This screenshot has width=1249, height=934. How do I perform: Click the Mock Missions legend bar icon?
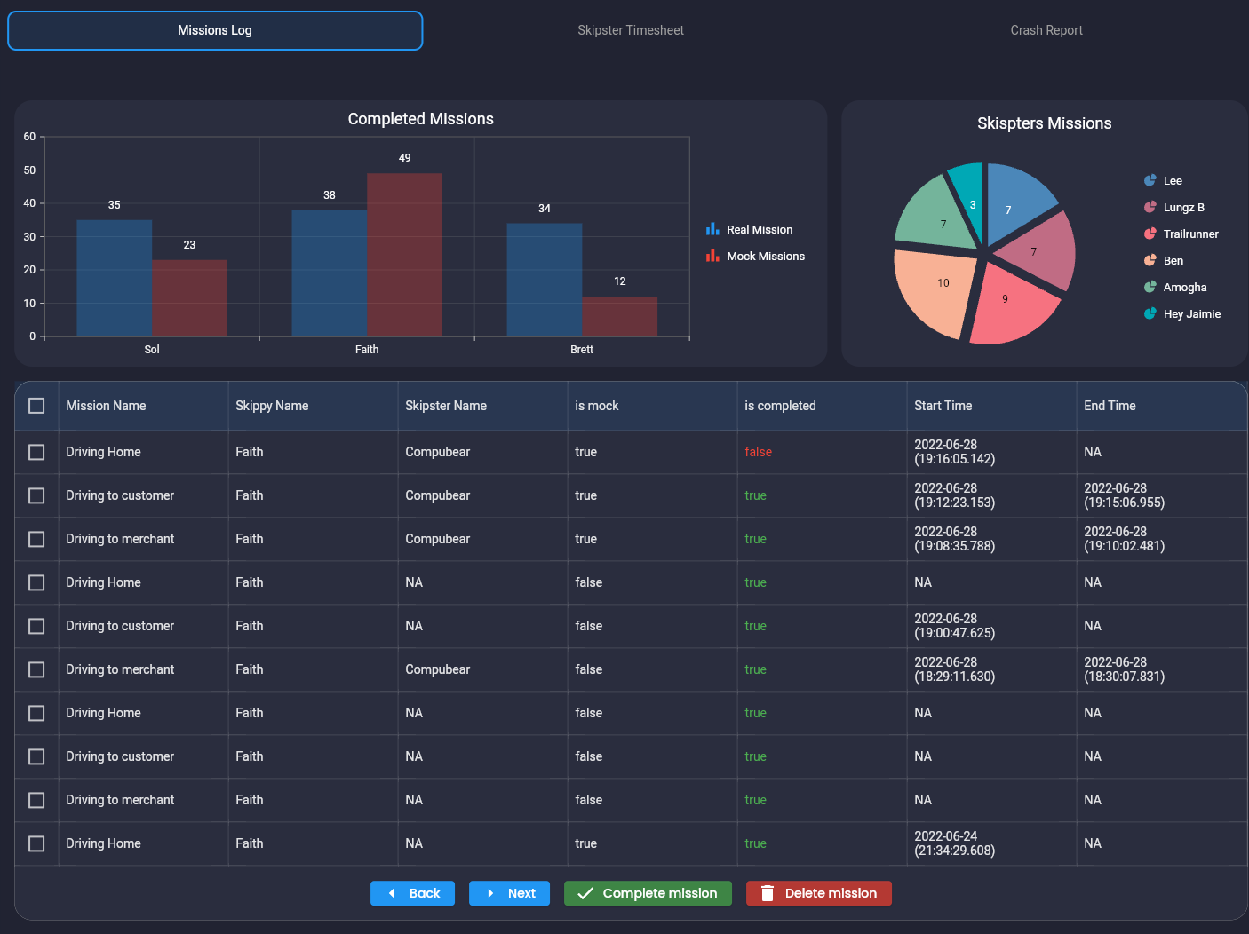tap(712, 256)
